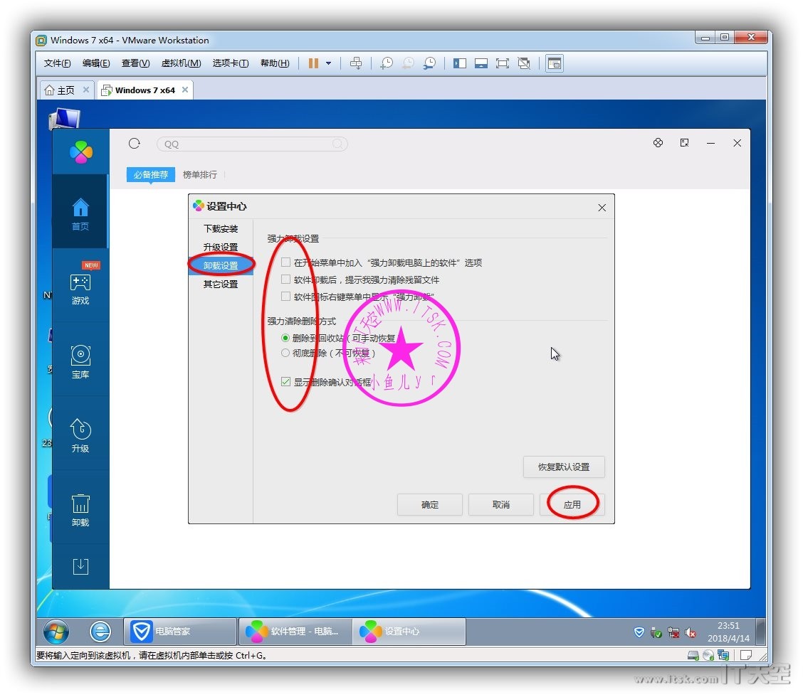803x697 pixels.
Task: Enable 在开始菜单中加入强力卸载 checkbox
Action: click(286, 262)
